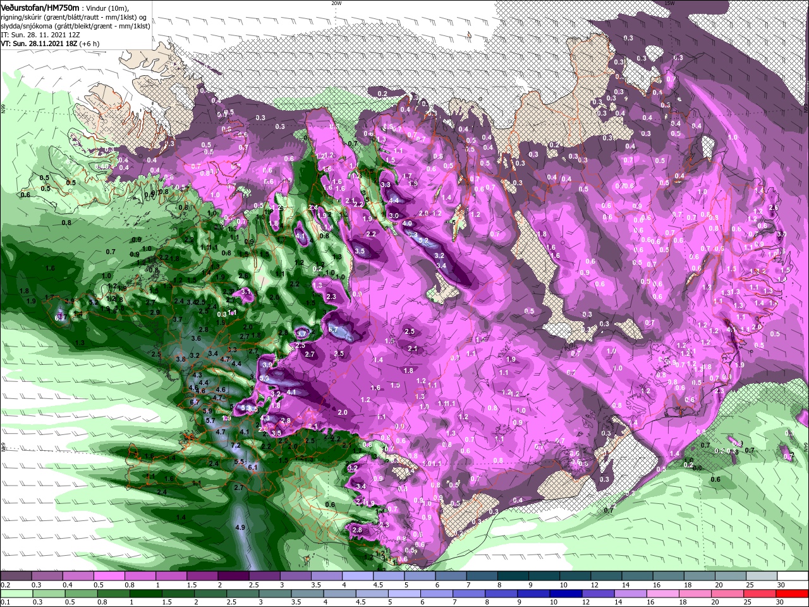Click the '6.1' rainfall value on the map
809x607 pixels.
[253, 467]
